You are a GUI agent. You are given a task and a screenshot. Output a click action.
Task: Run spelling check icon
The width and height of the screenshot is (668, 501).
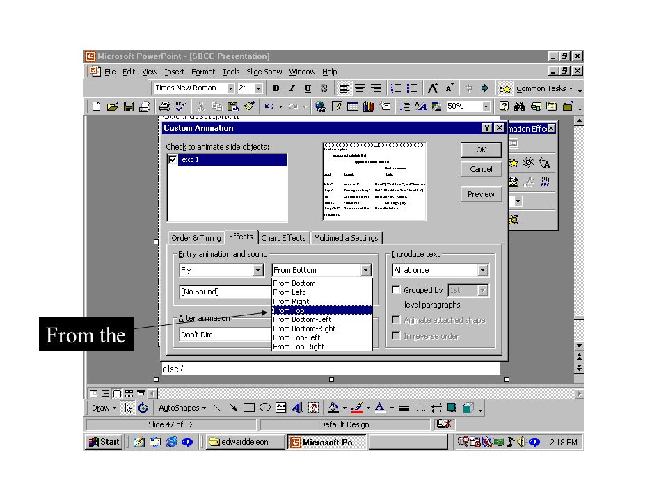coord(180,106)
